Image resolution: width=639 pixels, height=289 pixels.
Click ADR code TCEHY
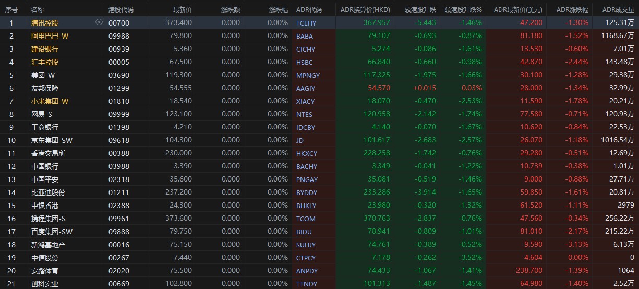[x=306, y=23]
